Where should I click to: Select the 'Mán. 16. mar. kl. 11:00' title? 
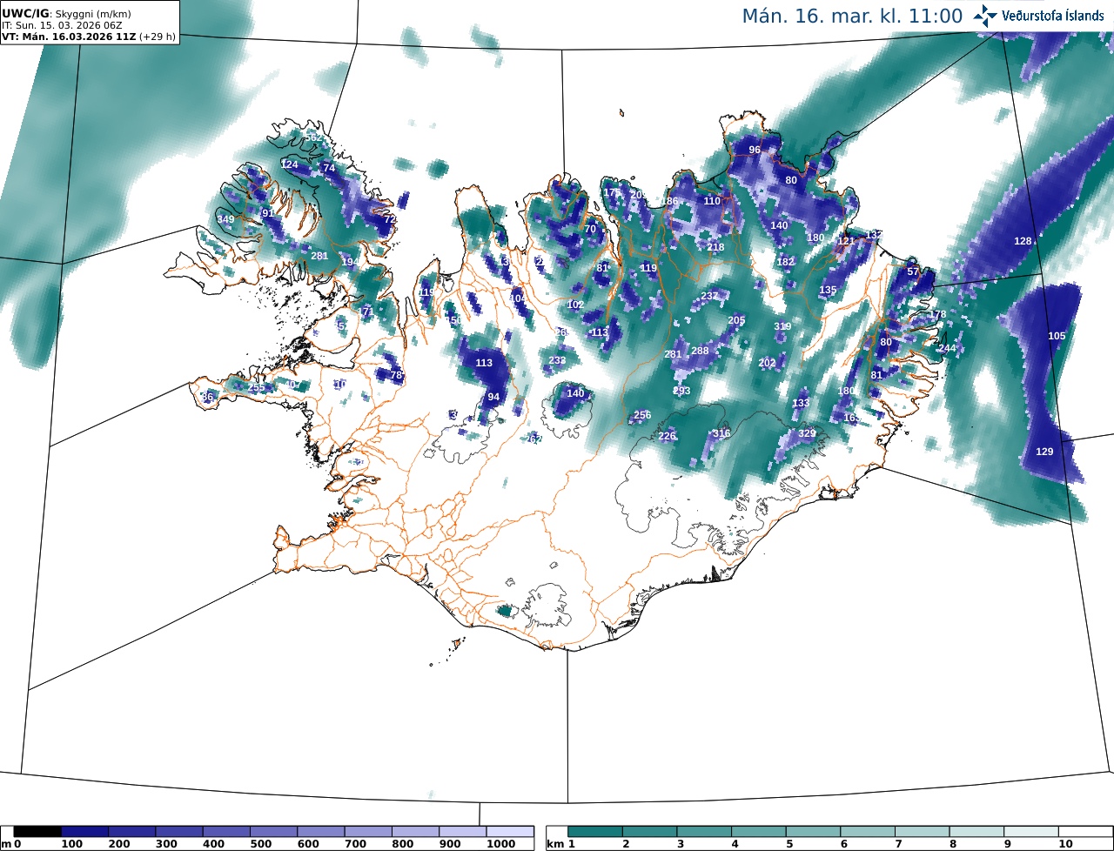click(852, 16)
